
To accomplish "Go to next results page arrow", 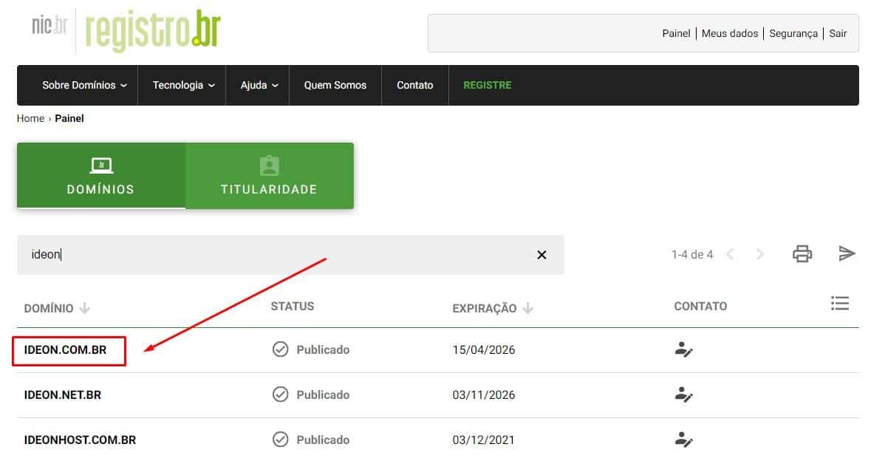I will point(760,255).
